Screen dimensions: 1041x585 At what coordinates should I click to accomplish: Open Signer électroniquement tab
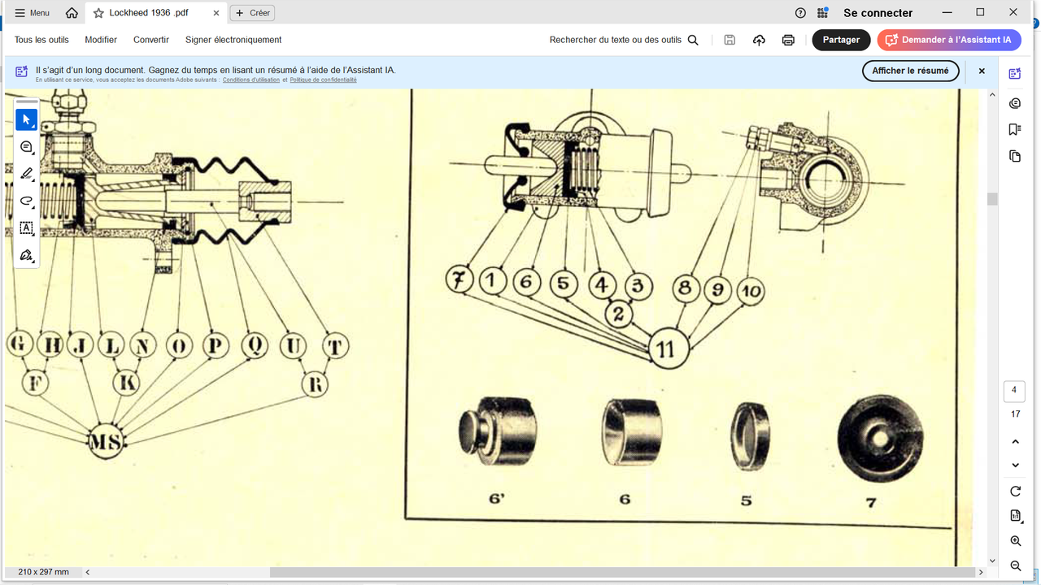coord(233,40)
